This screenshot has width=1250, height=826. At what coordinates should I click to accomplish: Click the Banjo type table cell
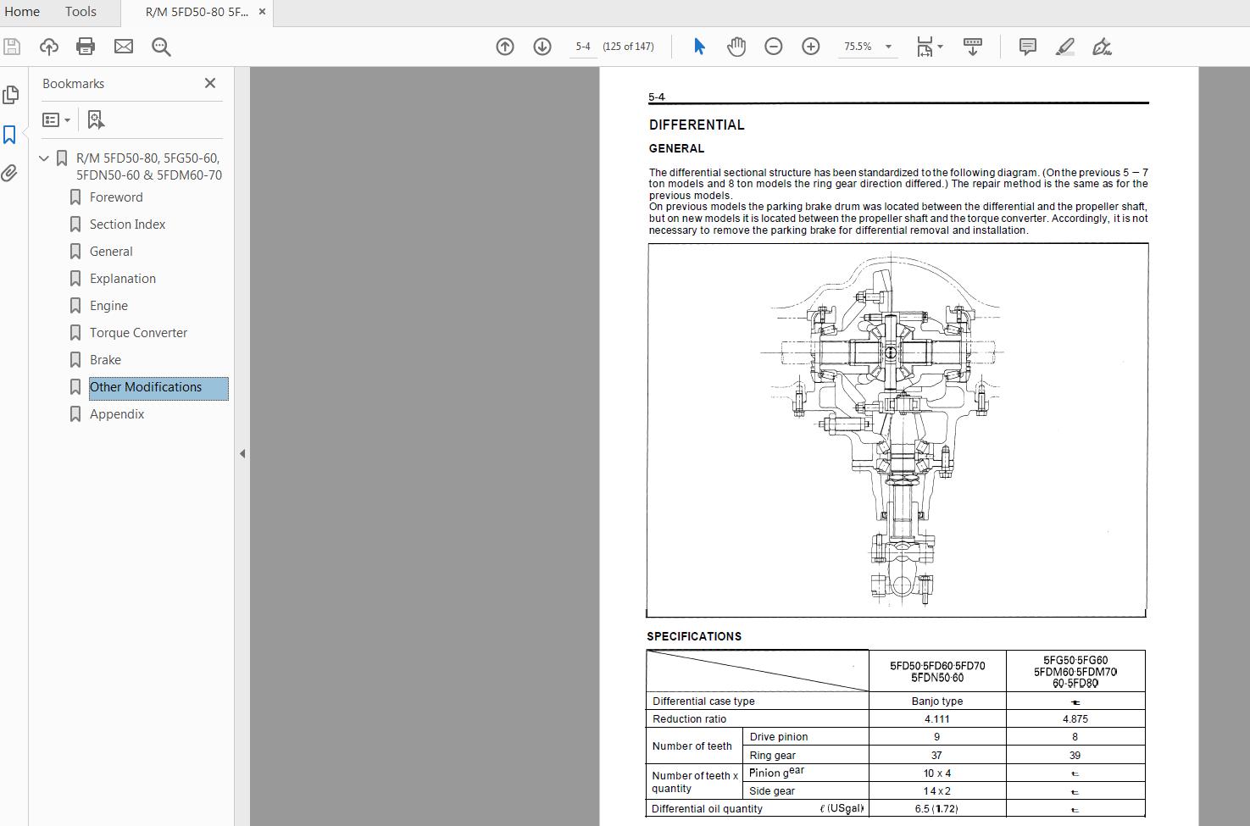pos(937,701)
